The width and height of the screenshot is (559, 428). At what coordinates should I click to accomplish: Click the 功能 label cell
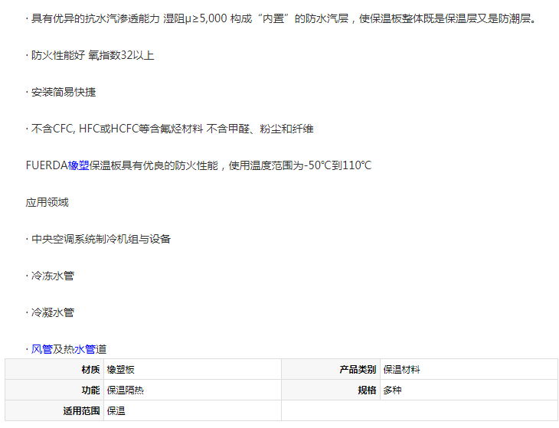pos(90,390)
